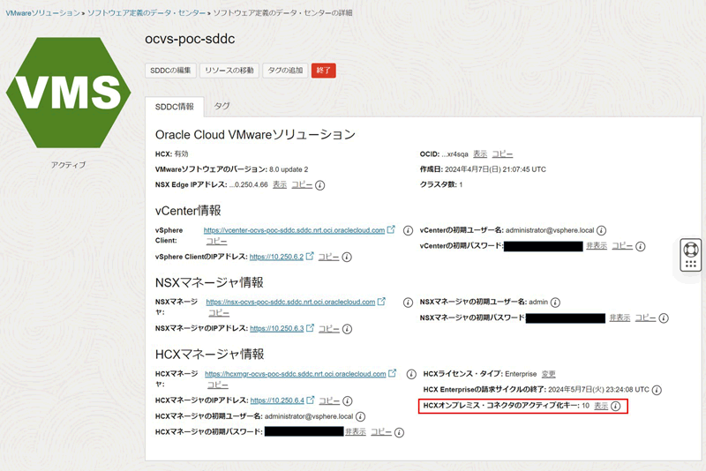The width and height of the screenshot is (706, 471).
Task: Click the 8.0 update 2 version text
Action: (x=289, y=169)
